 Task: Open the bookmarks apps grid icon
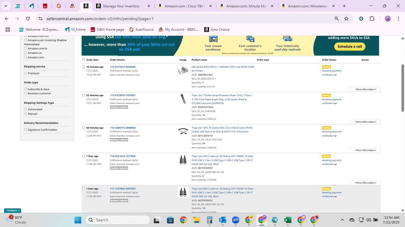coord(8,30)
